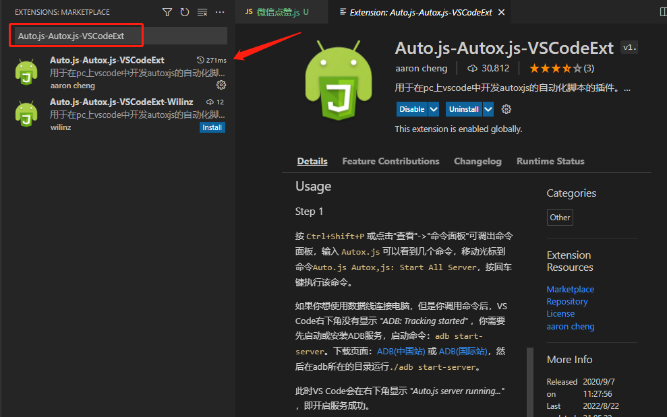Open the Changelog tab

pyautogui.click(x=477, y=161)
